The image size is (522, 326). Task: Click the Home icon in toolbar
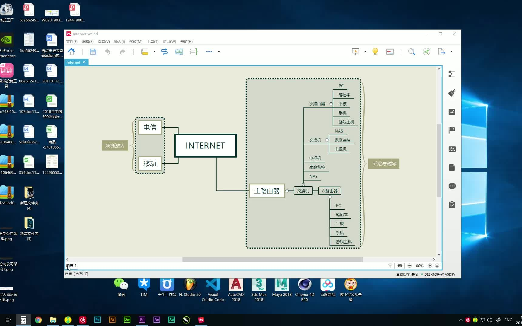pos(71,52)
